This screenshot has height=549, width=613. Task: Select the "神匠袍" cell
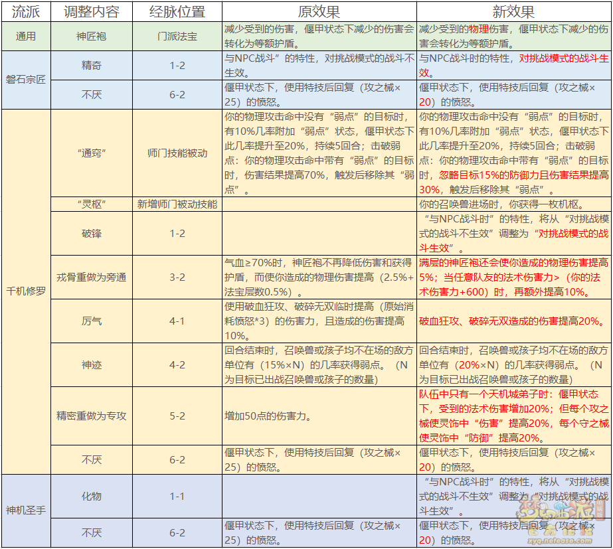click(x=92, y=37)
